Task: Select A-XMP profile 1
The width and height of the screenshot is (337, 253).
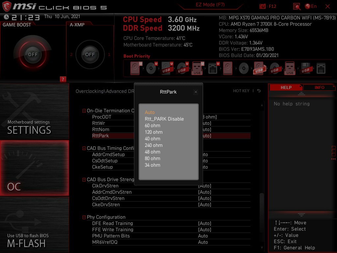Action: point(109,55)
